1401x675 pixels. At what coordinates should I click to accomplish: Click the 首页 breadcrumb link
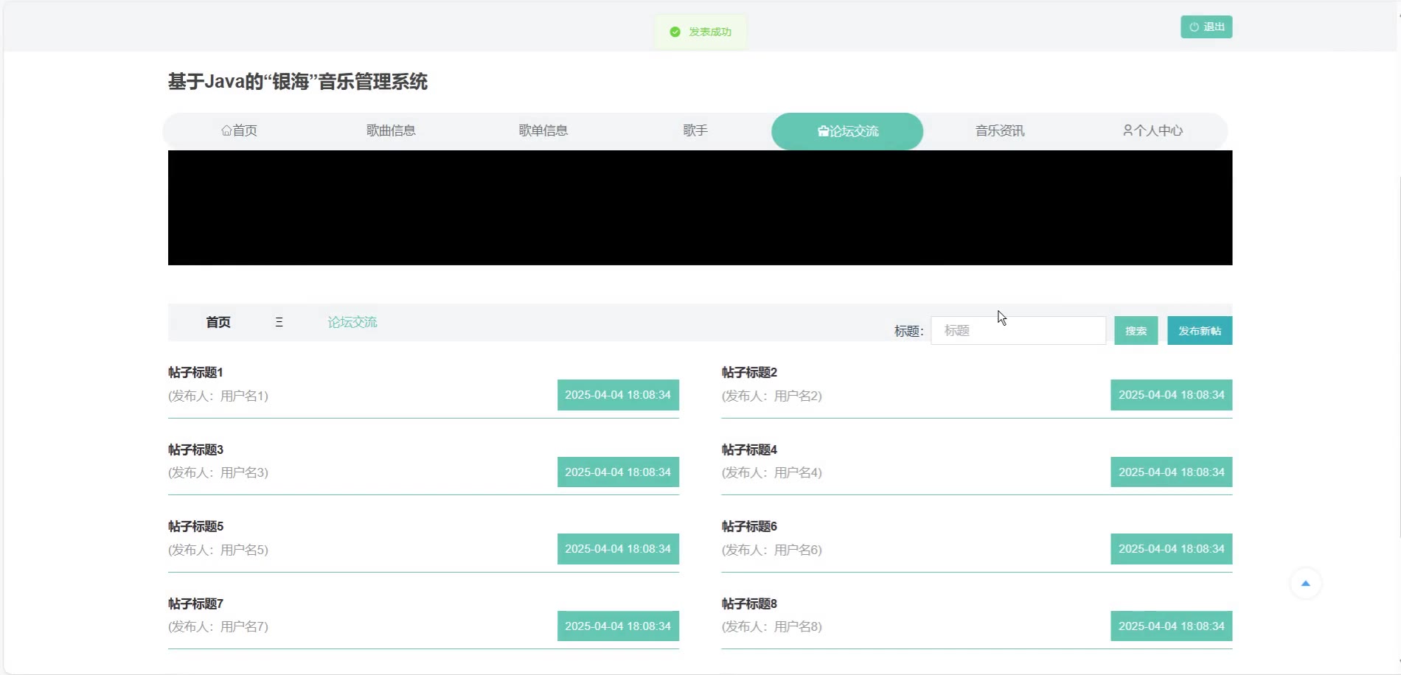(x=218, y=322)
